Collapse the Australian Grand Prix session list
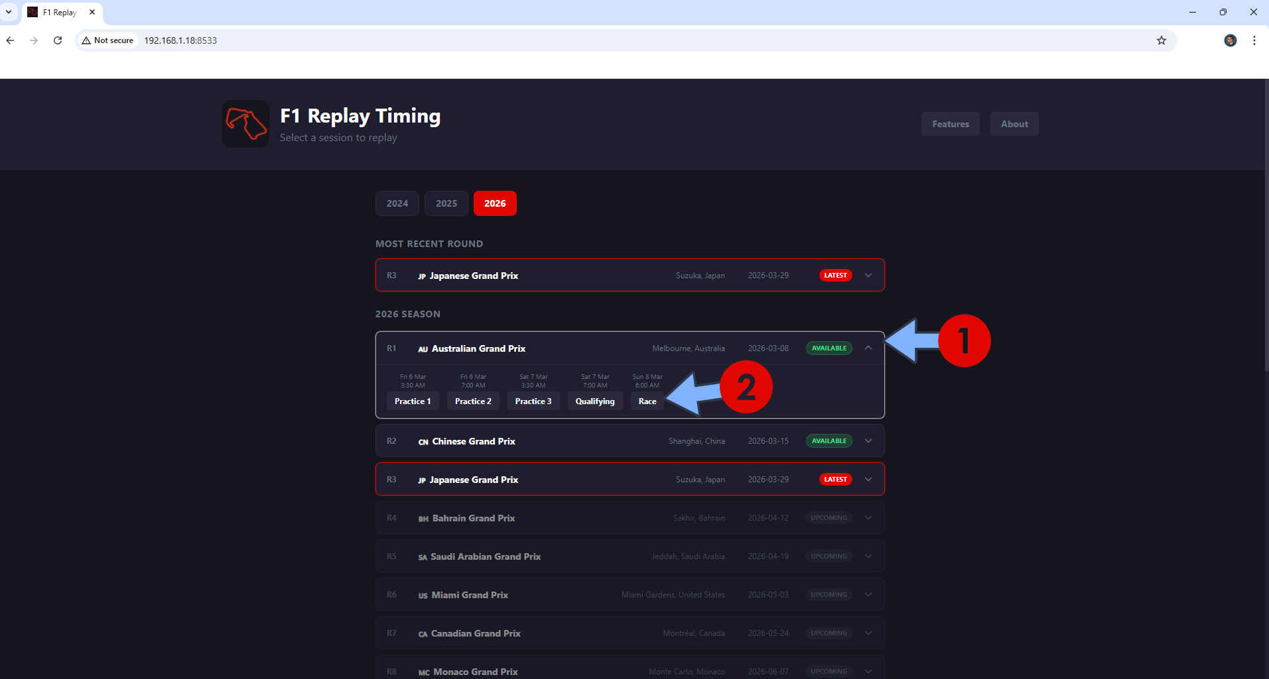This screenshot has width=1269, height=679. click(x=868, y=348)
